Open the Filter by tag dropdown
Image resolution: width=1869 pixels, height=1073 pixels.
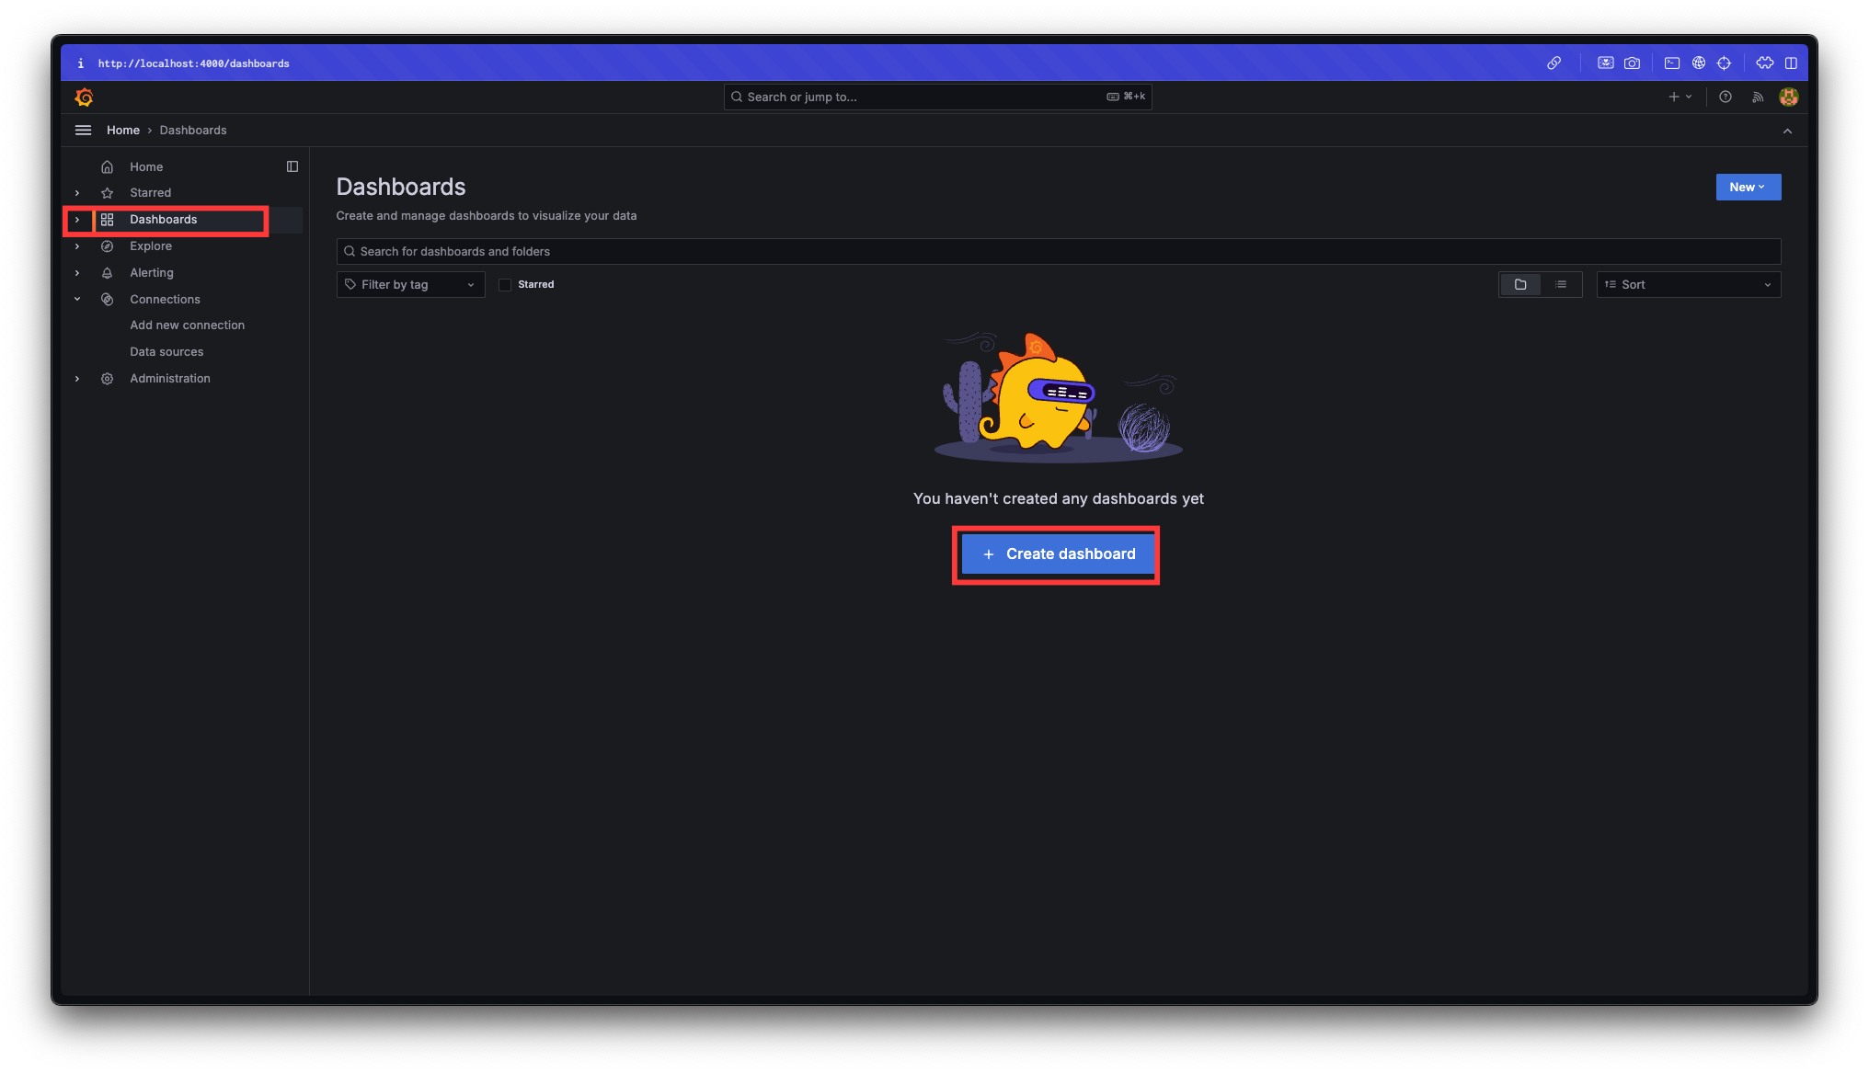(410, 284)
